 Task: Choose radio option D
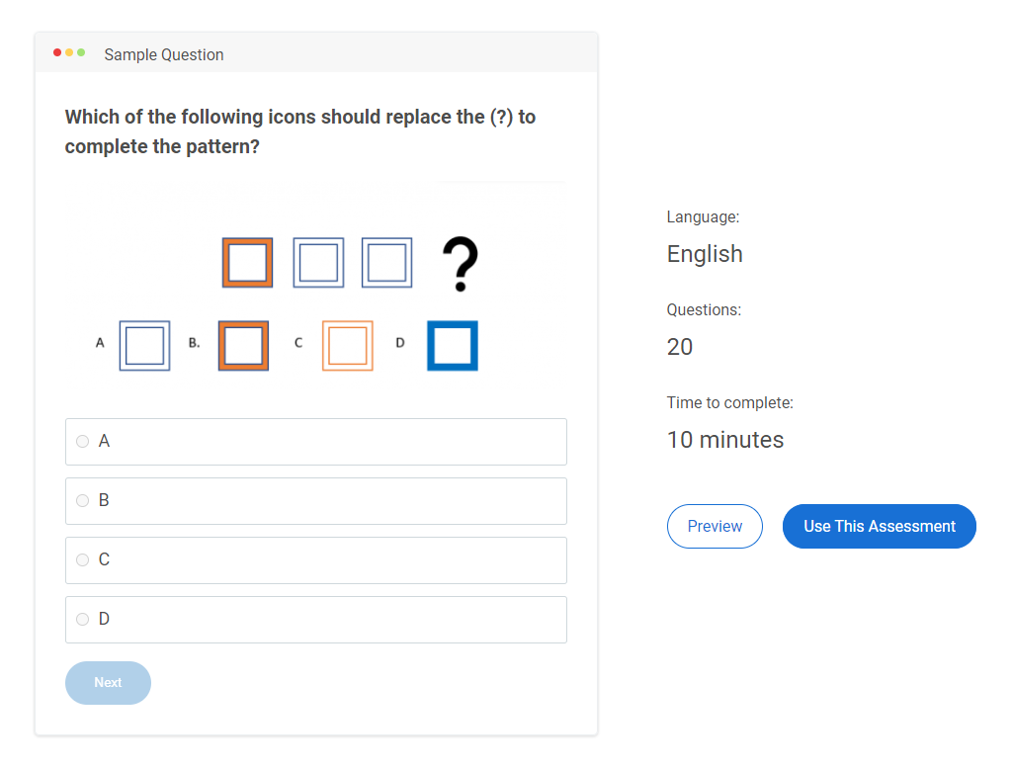(83, 620)
